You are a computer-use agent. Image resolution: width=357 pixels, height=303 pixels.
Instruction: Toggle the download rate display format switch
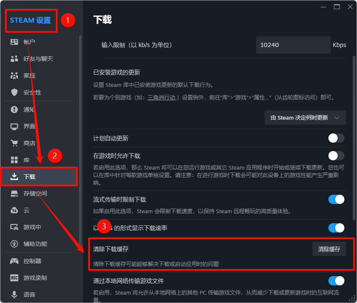[336, 228]
